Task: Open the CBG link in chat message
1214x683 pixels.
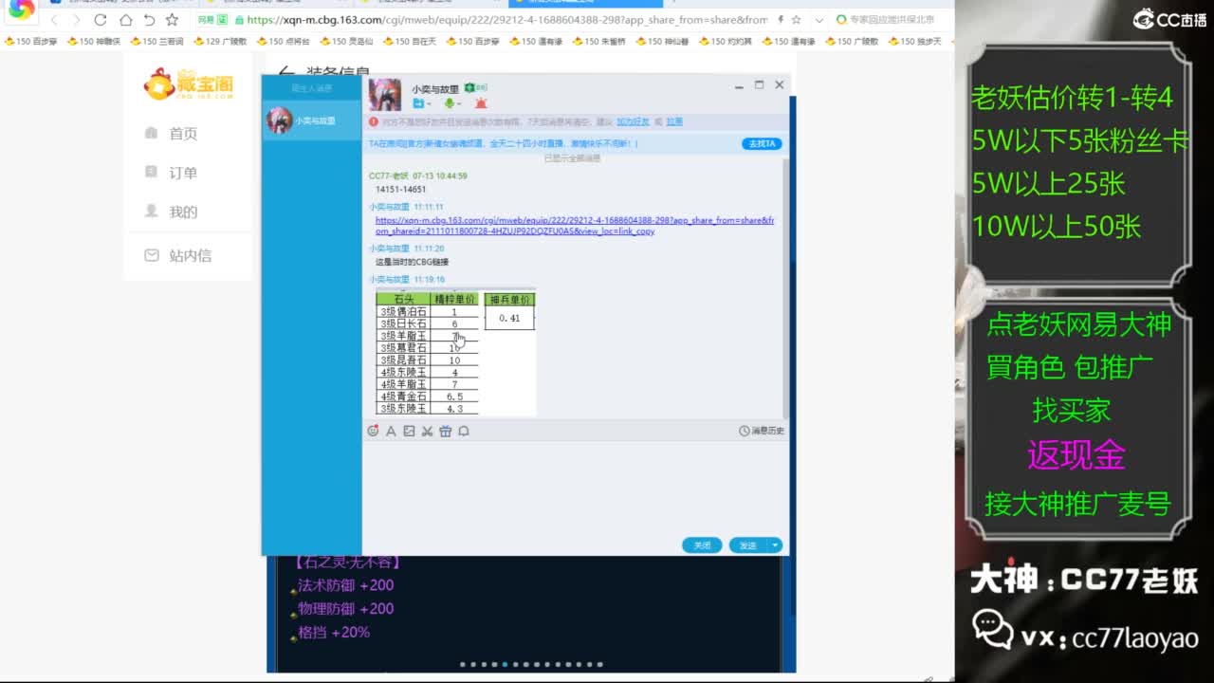Action: click(575, 226)
